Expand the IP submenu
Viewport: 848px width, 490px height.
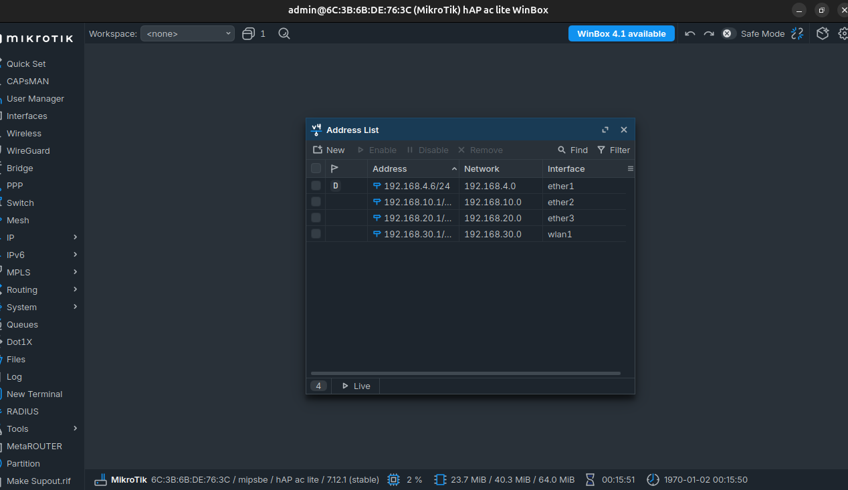coord(75,237)
